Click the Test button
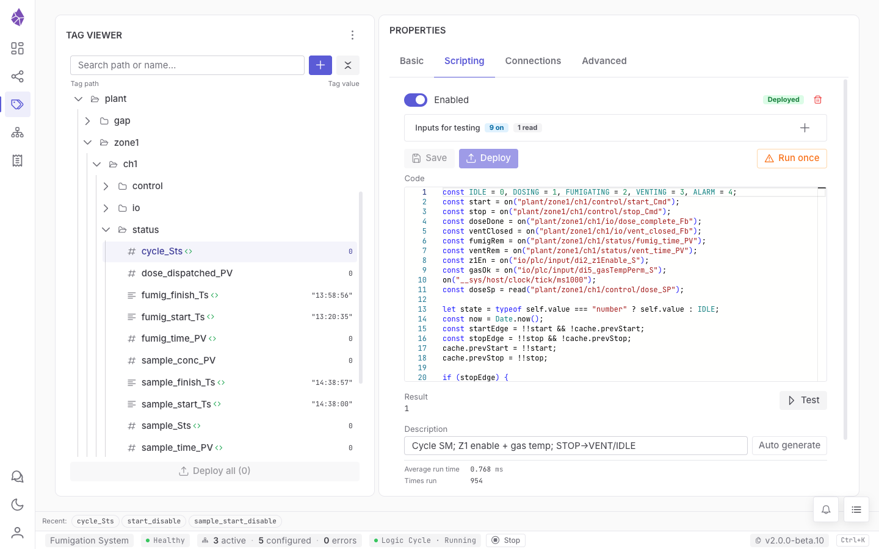The image size is (879, 549). tap(803, 400)
